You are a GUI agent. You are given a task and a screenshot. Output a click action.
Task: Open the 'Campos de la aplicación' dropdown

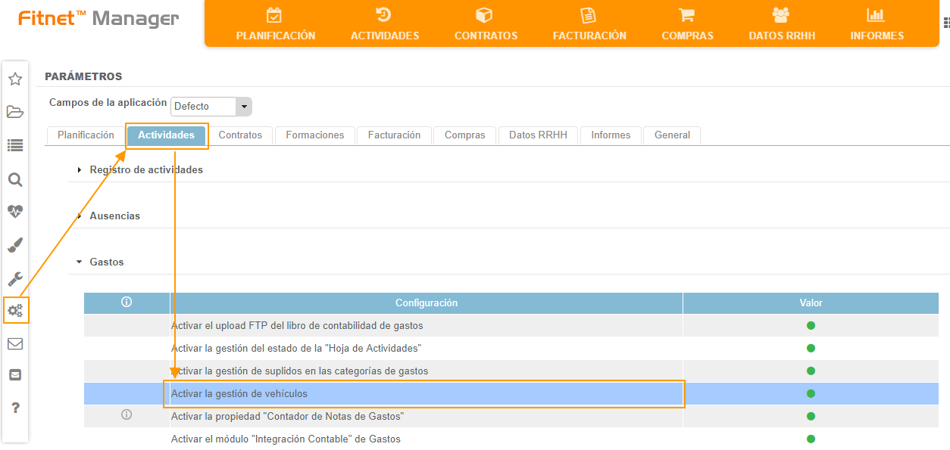click(211, 107)
